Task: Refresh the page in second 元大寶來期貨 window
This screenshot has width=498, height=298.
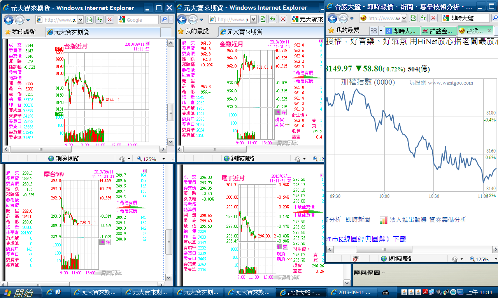Action: tap(273, 19)
